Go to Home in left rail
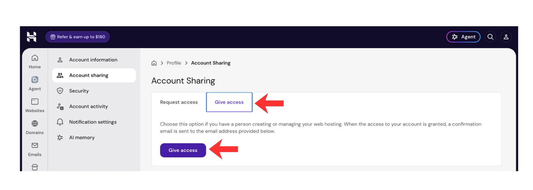The width and height of the screenshot is (533, 190). pos(35,61)
